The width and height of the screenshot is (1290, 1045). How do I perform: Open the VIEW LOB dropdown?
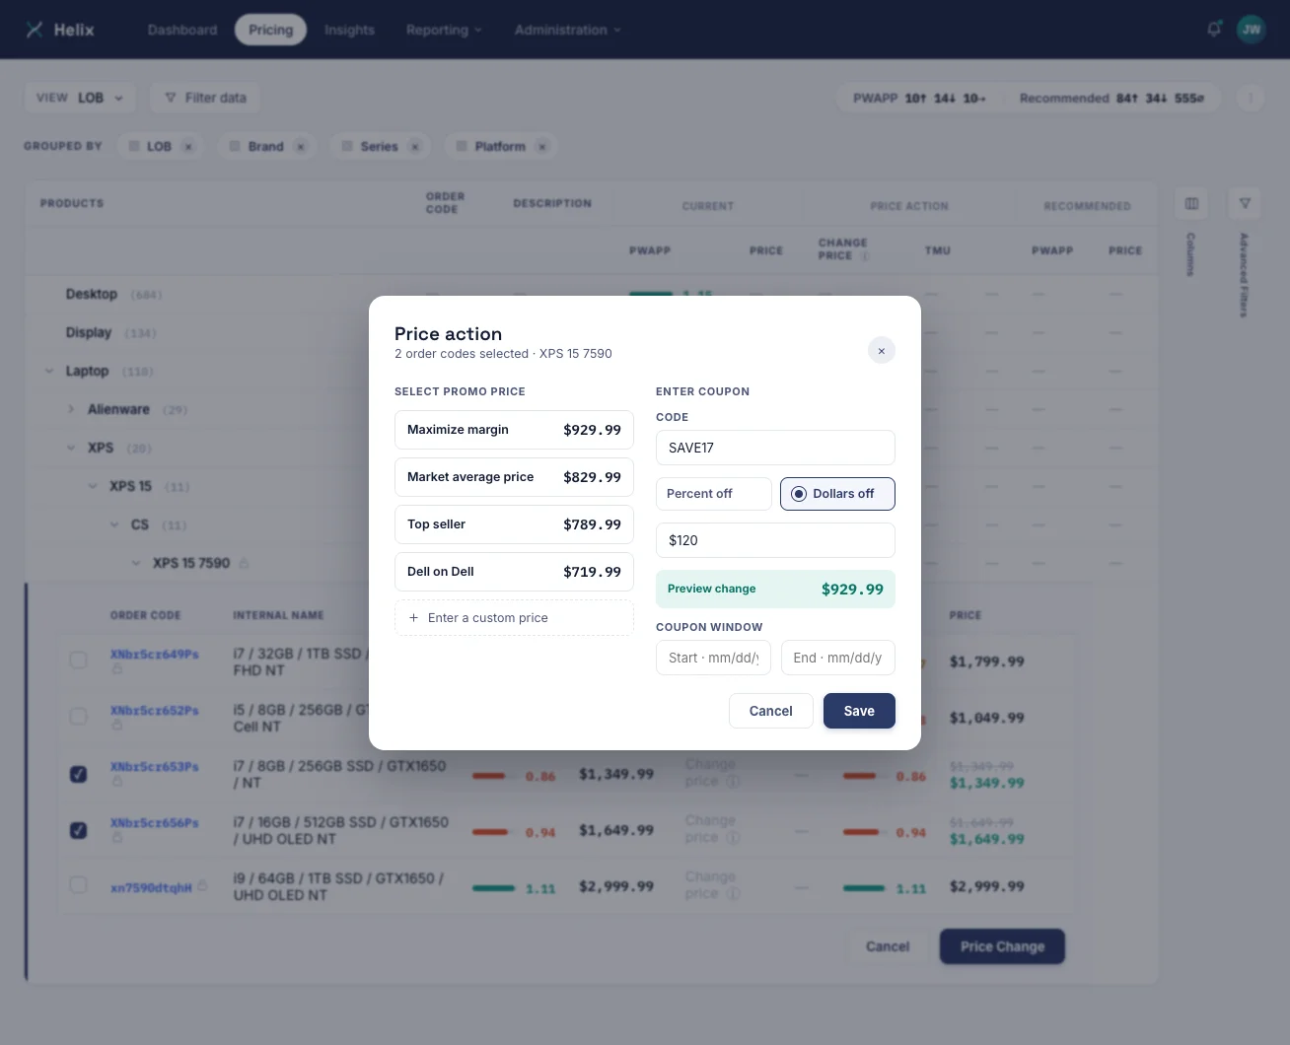tap(80, 98)
